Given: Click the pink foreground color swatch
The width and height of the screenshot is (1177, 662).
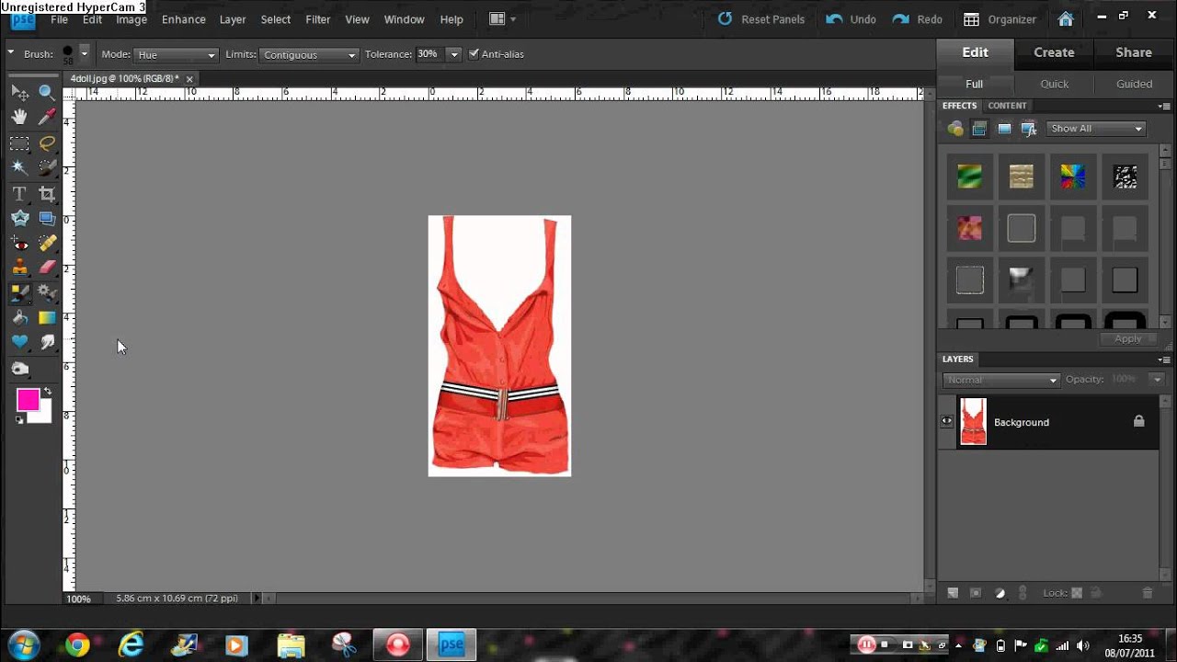Looking at the screenshot, I should click(28, 399).
